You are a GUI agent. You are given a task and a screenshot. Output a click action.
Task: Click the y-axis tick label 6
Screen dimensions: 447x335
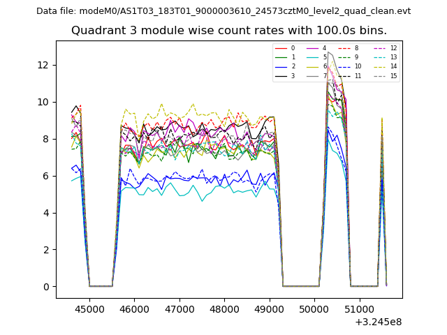pos(45,176)
